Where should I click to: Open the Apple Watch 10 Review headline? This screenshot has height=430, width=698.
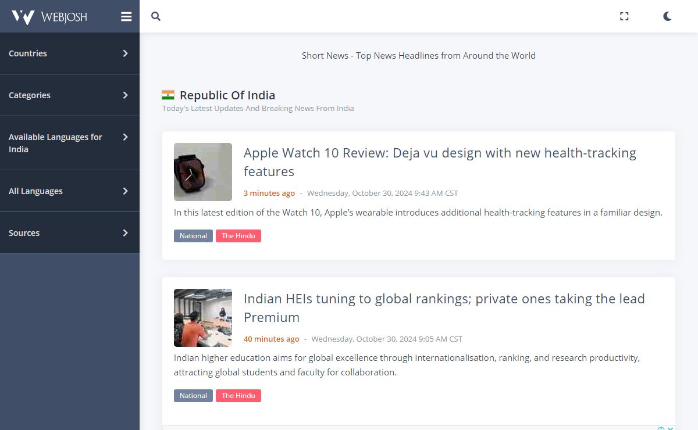pos(440,162)
